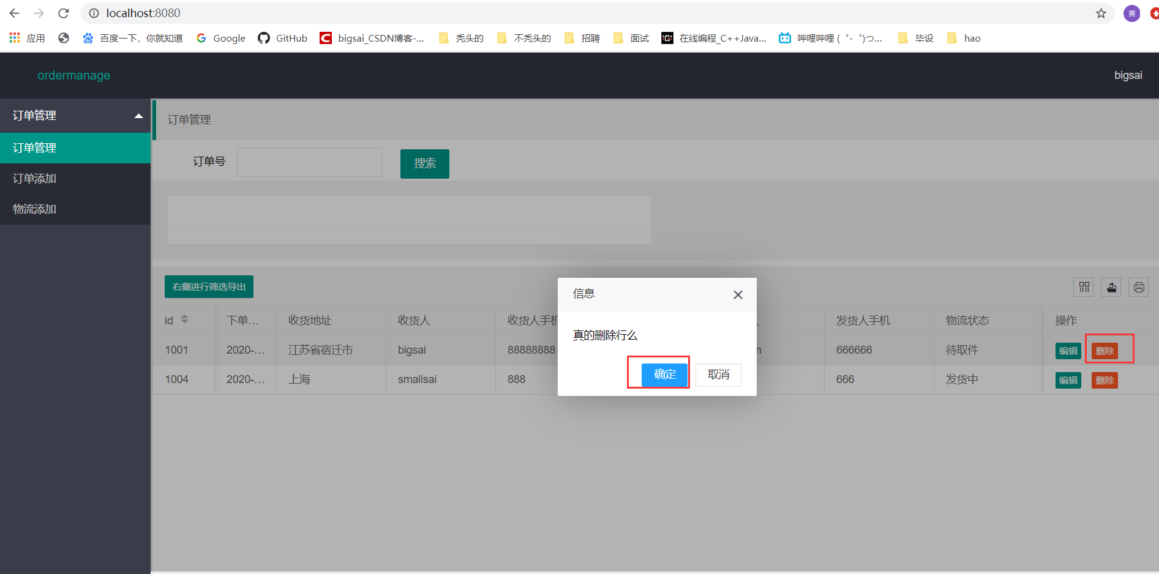Click the export icon above the order table
The width and height of the screenshot is (1159, 574).
1111,286
